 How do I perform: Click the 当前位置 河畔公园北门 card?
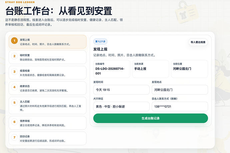[189, 69]
